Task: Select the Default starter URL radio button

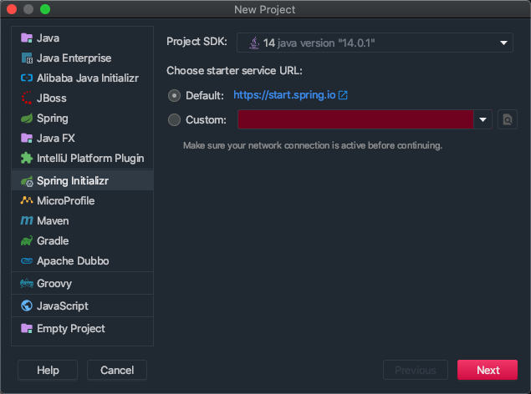Action: (x=174, y=95)
